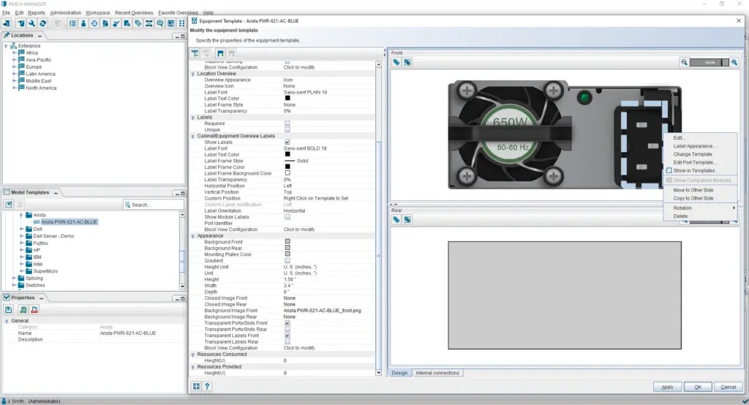Click the Apply button

(667, 387)
